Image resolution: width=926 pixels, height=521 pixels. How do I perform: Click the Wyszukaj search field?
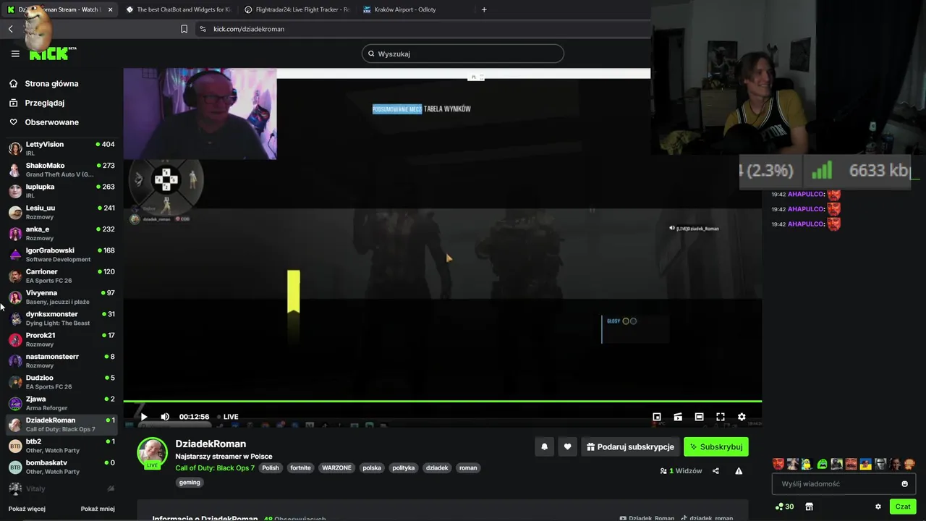coord(463,54)
